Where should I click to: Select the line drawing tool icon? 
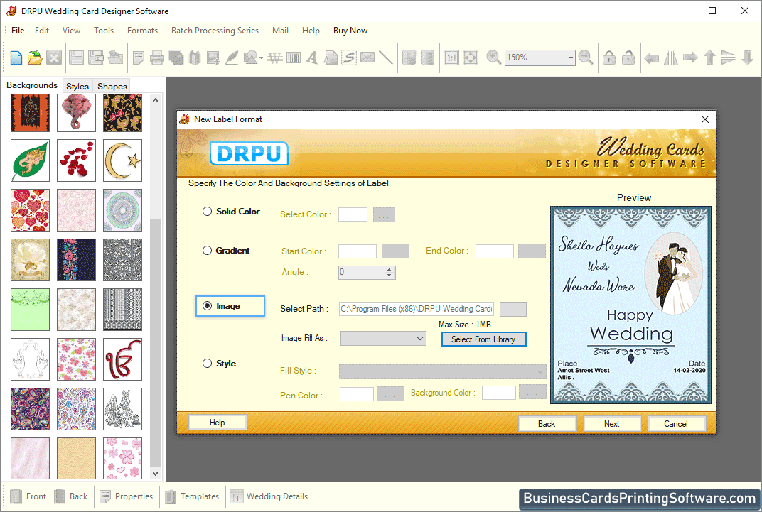386,58
